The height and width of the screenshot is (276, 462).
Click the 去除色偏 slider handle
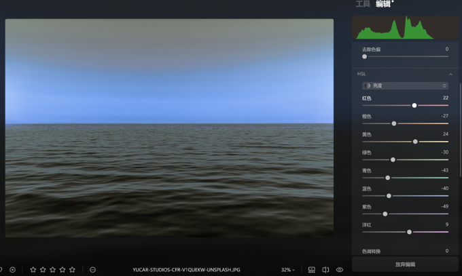pos(365,57)
